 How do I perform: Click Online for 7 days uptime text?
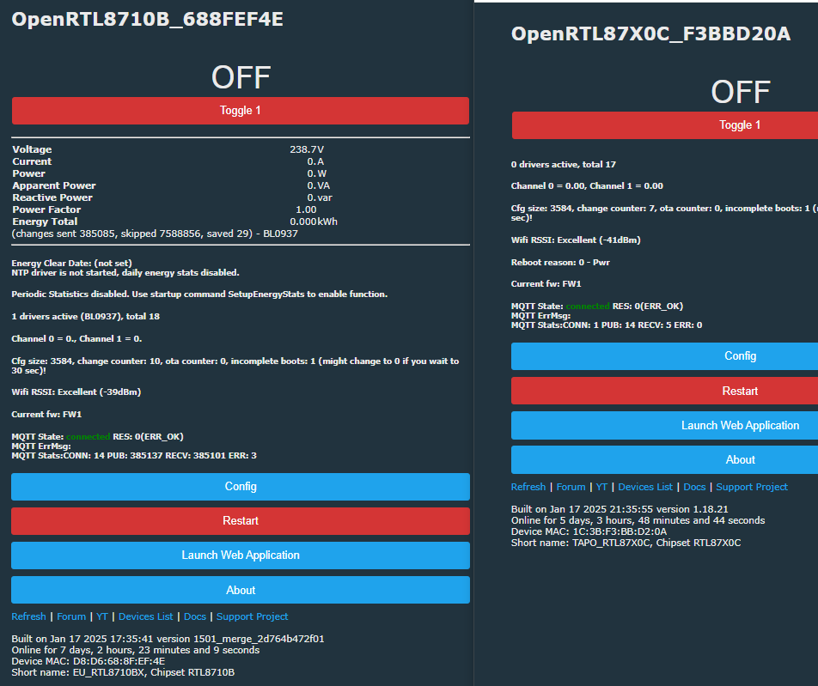coord(136,650)
